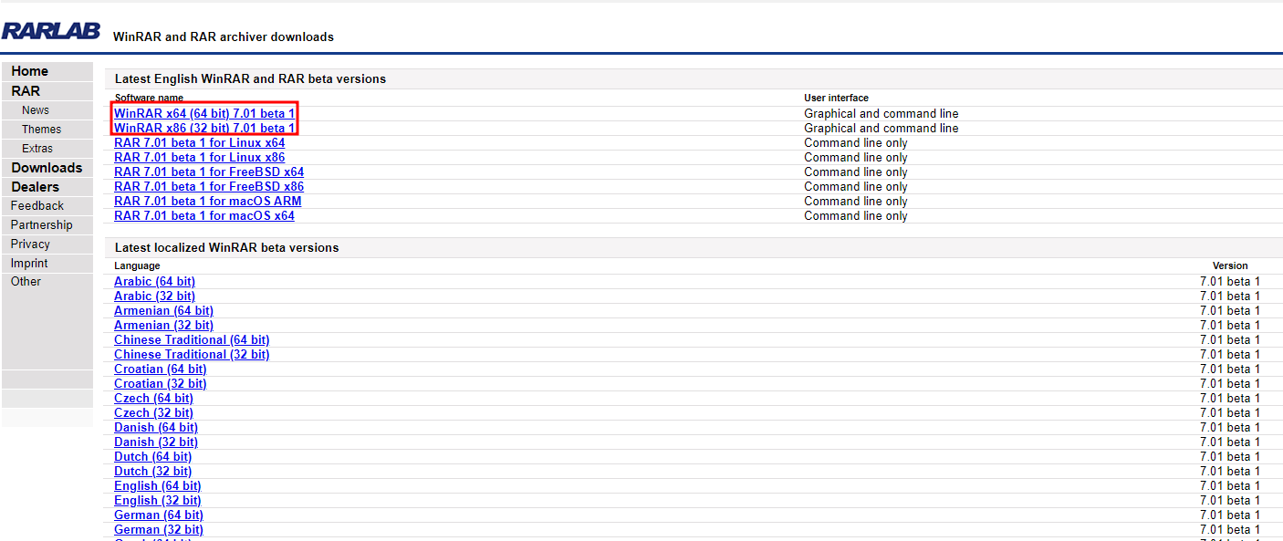
Task: Click 'Command line only' in macOS ARM row
Action: [x=856, y=202]
